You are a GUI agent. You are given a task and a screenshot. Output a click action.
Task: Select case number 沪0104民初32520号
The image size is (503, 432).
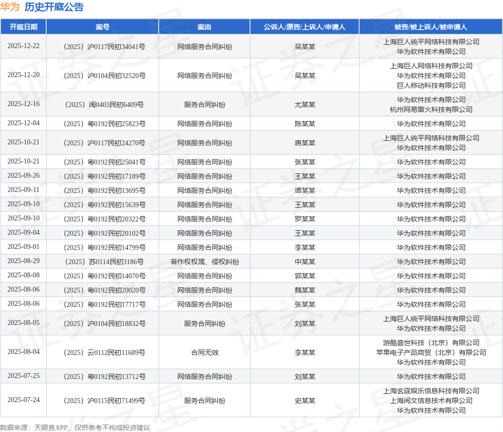click(105, 76)
